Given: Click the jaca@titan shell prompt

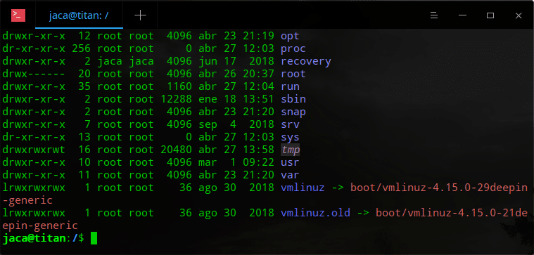Looking at the screenshot, I should [34, 238].
